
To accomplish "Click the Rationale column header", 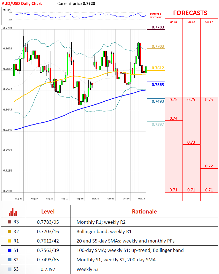I will (144, 212).
